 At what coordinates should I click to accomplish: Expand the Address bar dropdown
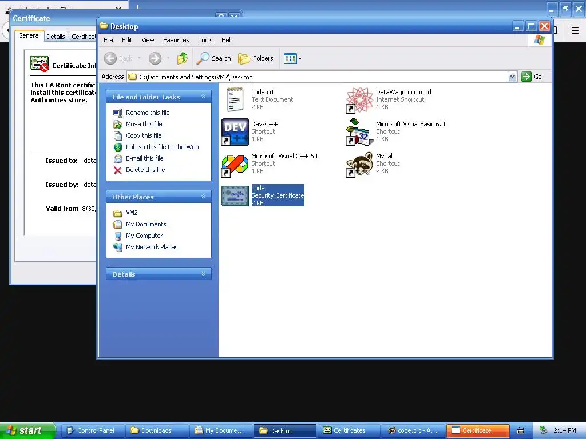(x=512, y=77)
